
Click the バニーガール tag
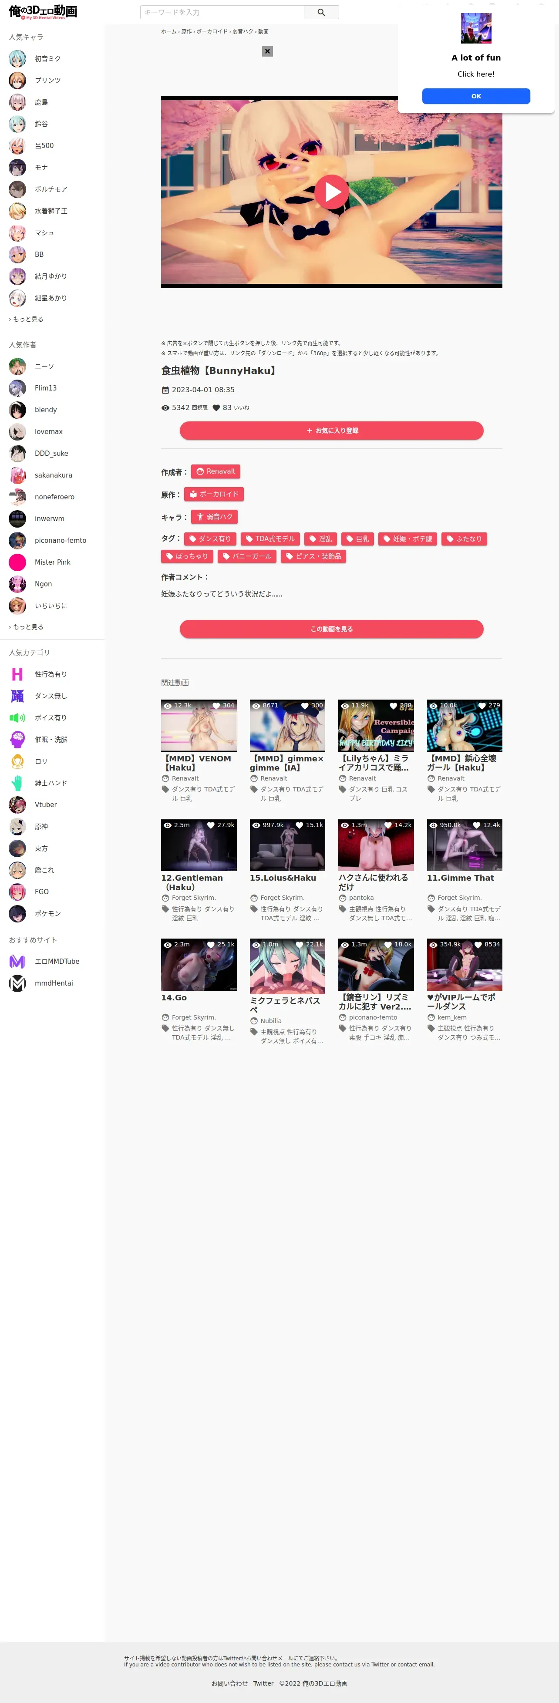point(247,556)
